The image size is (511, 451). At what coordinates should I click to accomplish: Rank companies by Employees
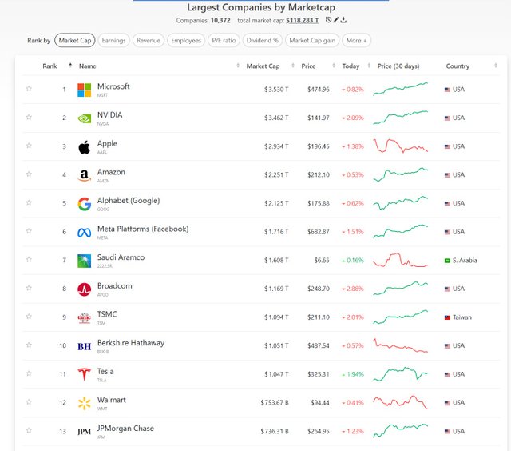186,41
